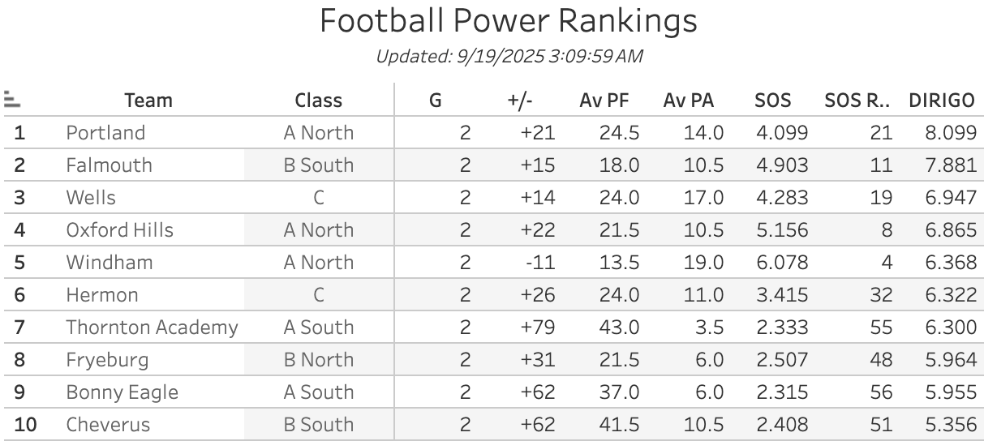Click the Football Power Rankings title
This screenshot has width=984, height=441.
pos(508,21)
